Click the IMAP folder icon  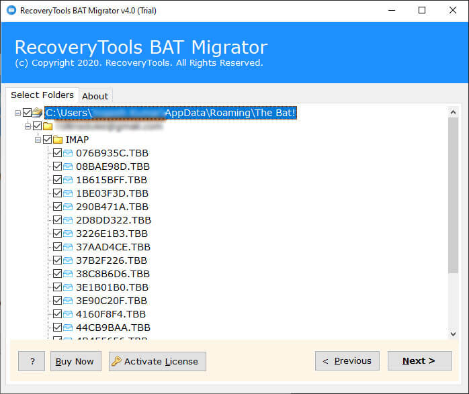click(x=58, y=140)
